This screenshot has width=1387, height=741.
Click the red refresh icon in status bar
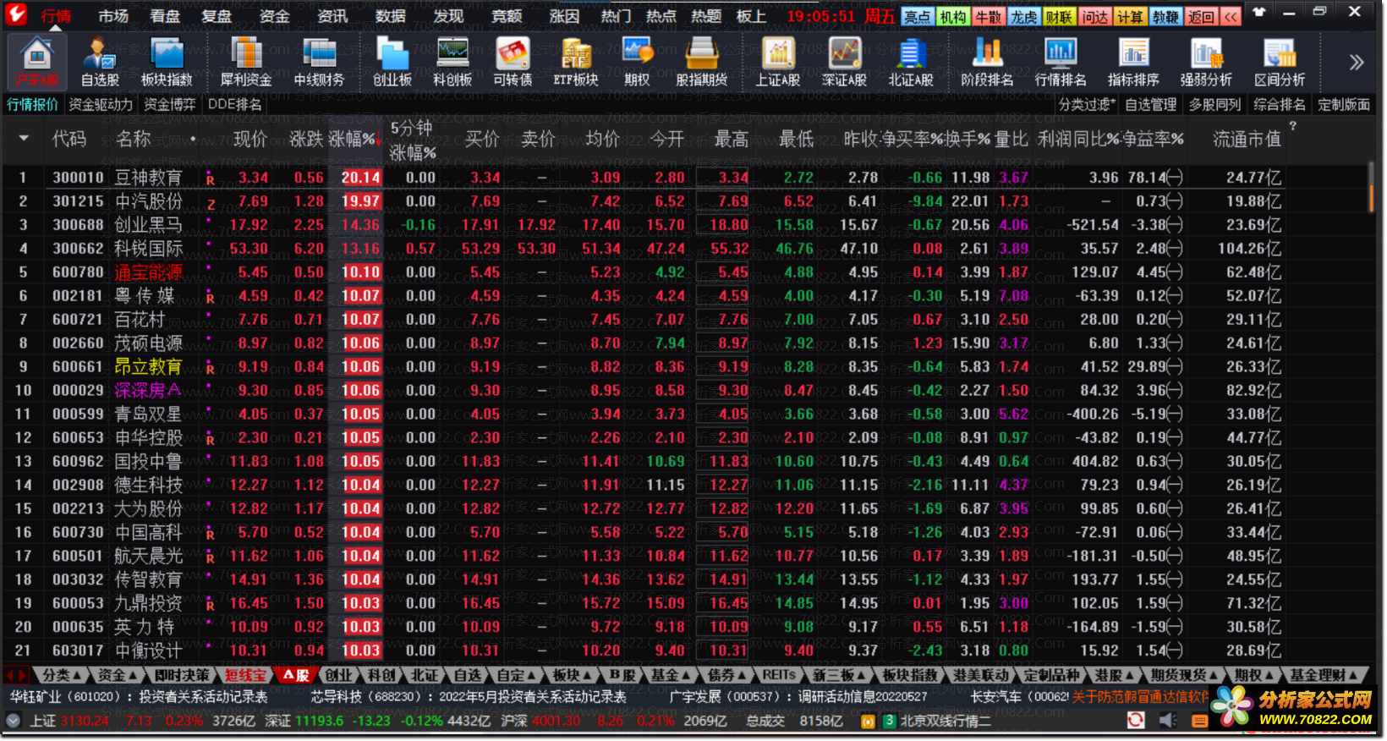(x=1136, y=720)
